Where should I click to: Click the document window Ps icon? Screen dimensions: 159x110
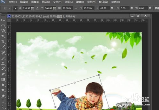9,16
